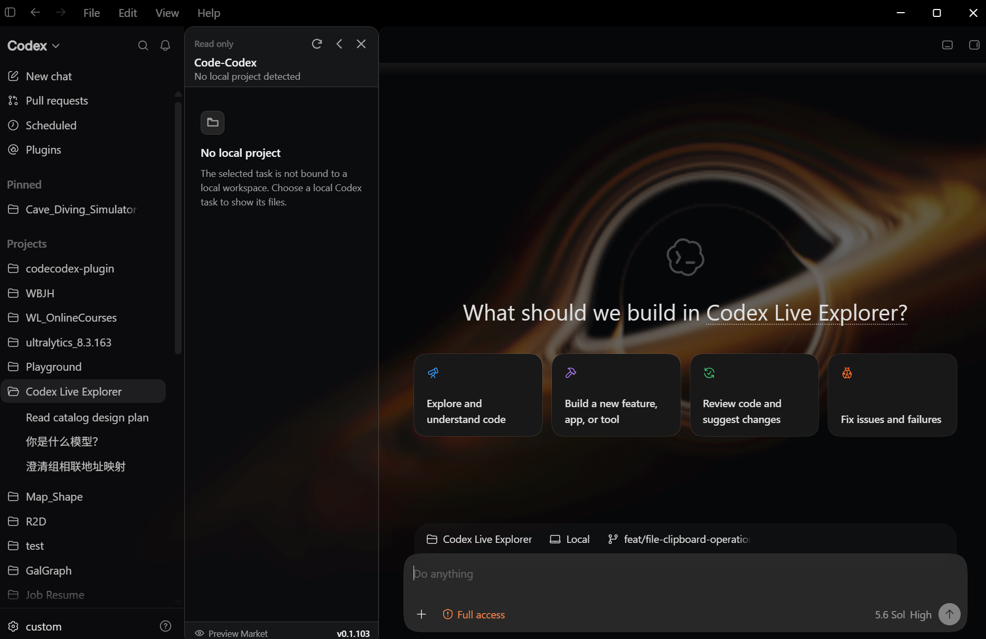The width and height of the screenshot is (986, 639).
Task: Toggle the bottom panel layout icon
Action: click(947, 45)
